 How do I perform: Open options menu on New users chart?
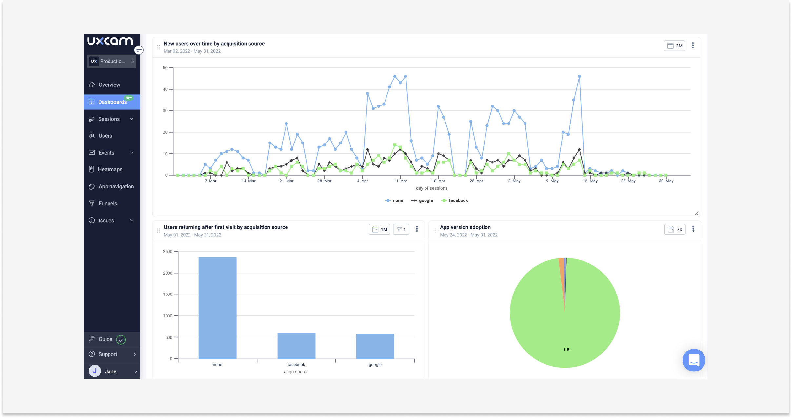pos(693,46)
